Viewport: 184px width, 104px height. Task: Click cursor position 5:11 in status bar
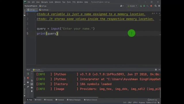pos(125,103)
